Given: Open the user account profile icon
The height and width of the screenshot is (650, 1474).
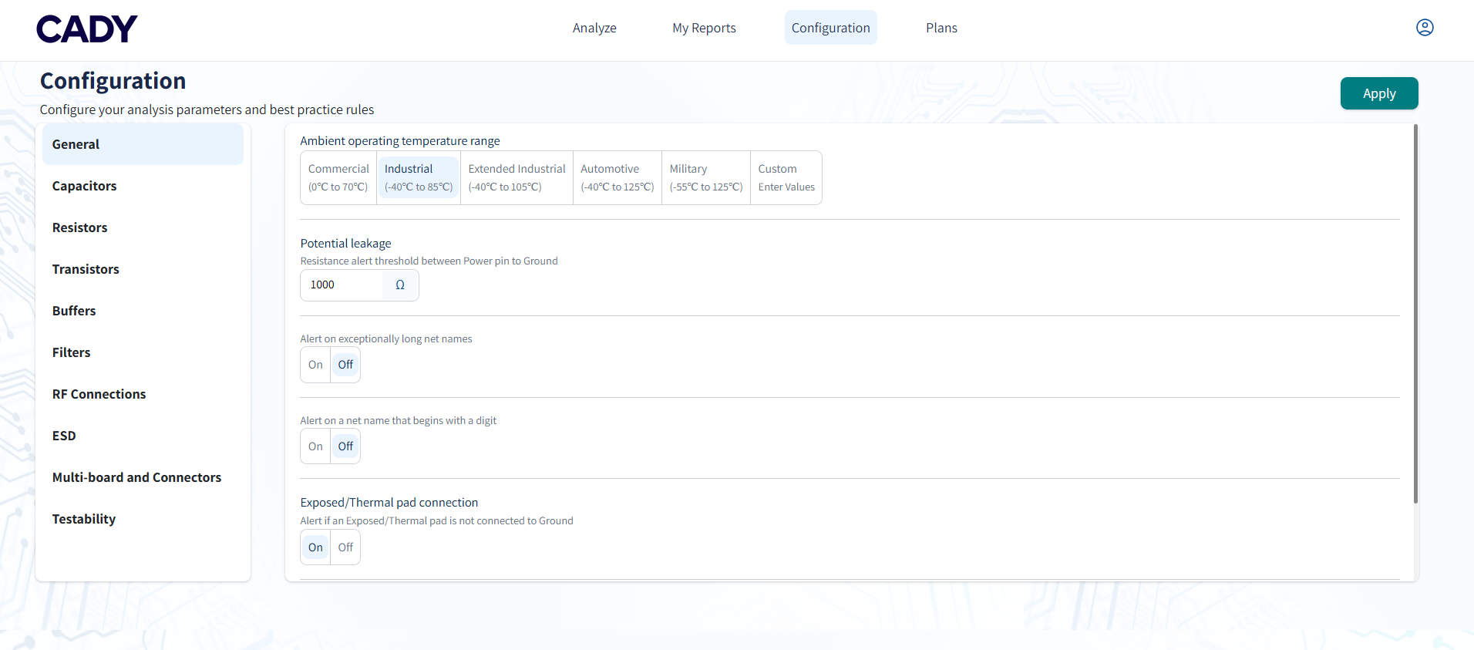Looking at the screenshot, I should pos(1424,28).
